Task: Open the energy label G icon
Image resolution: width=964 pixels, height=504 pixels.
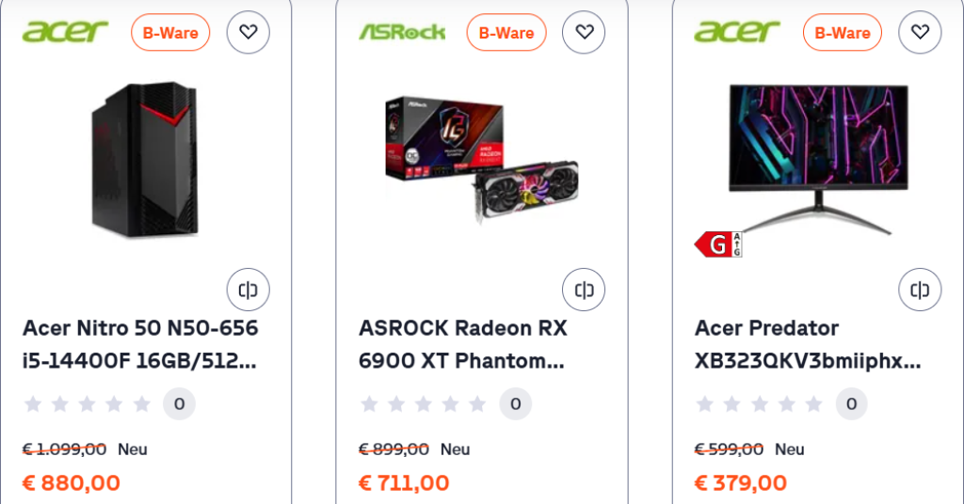Action: (x=718, y=245)
